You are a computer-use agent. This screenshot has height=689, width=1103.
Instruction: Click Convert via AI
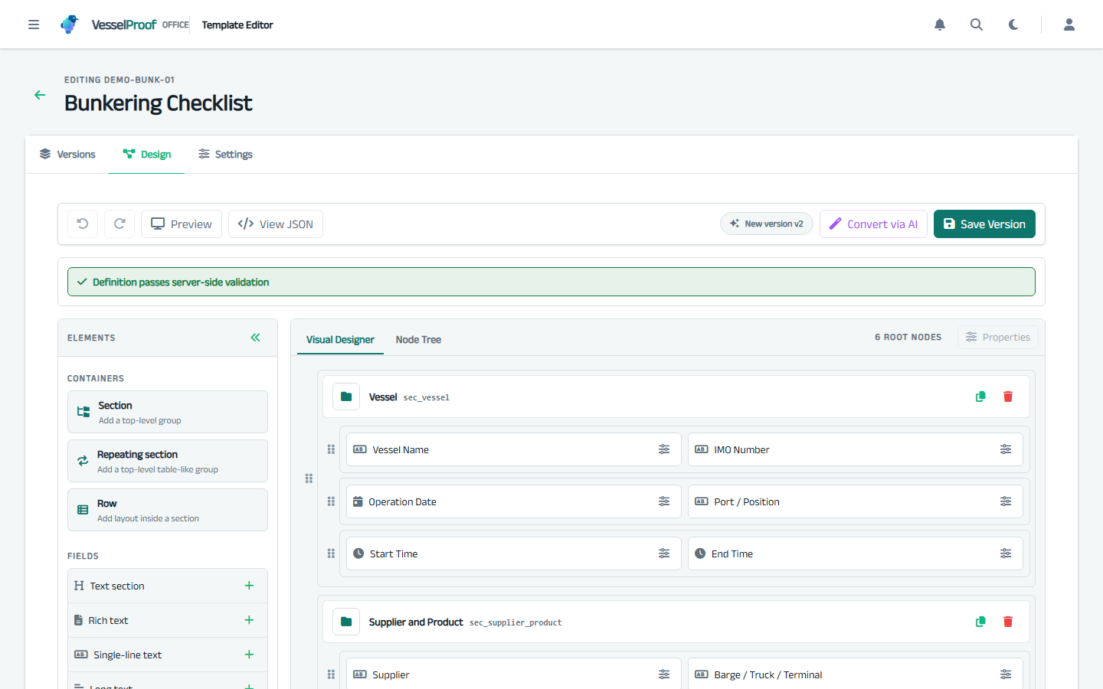[x=873, y=224]
